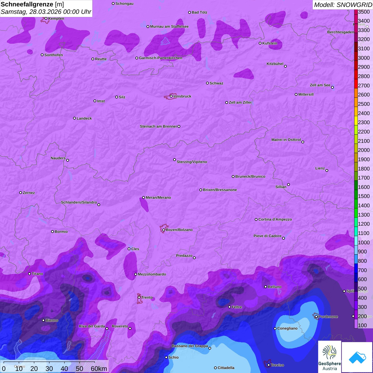
Task: Select the Sillian location marker
Action: (x=289, y=184)
